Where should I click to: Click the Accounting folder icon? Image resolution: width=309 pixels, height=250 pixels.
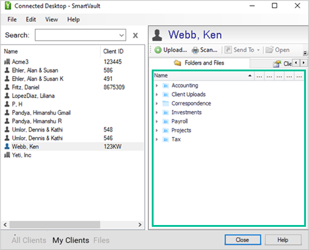pos(166,85)
